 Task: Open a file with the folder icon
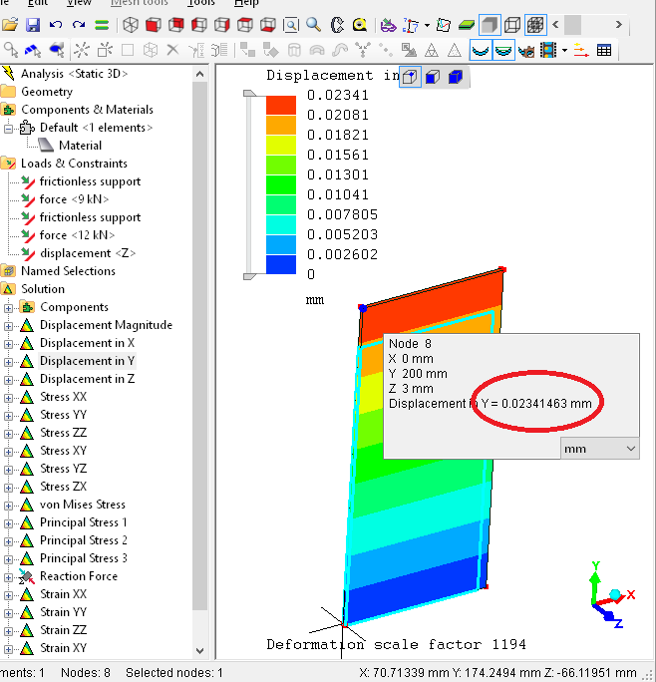point(10,25)
